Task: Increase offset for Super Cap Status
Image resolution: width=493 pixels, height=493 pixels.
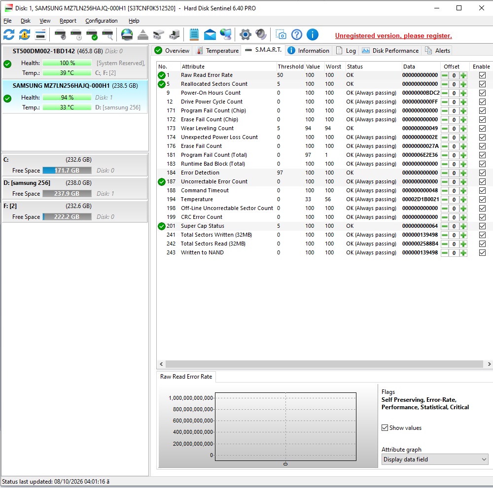Action: (463, 226)
